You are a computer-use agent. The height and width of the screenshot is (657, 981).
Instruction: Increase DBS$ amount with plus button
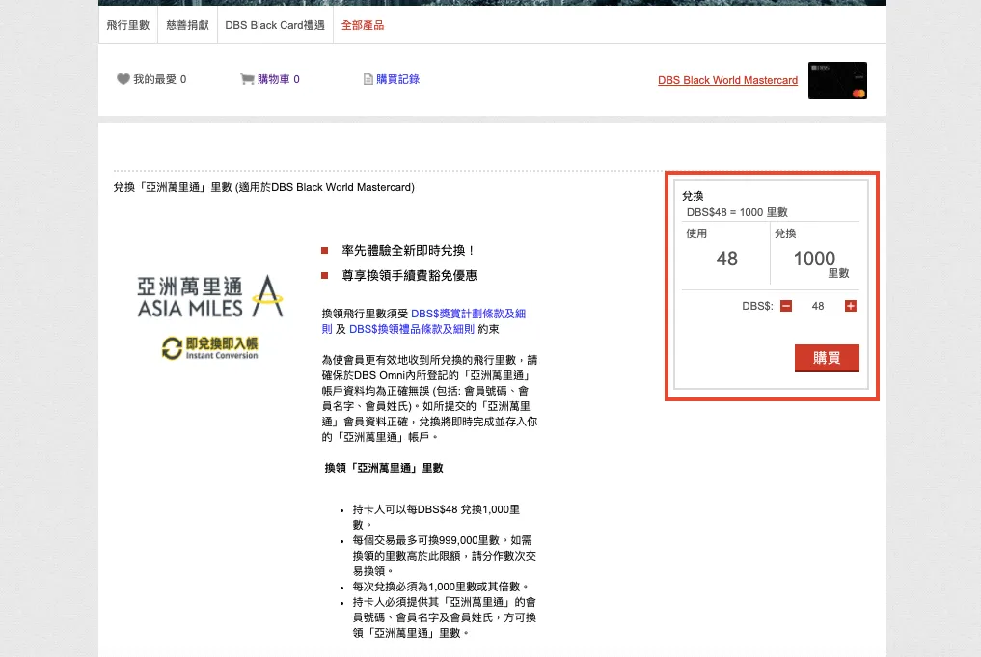coord(850,306)
